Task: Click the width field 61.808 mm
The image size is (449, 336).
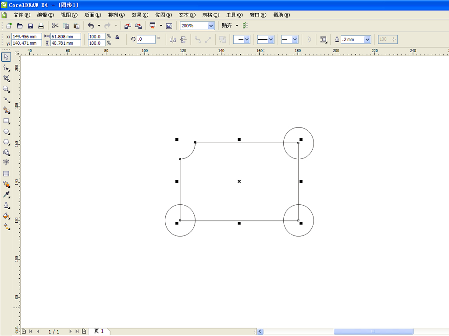Action: 66,37
